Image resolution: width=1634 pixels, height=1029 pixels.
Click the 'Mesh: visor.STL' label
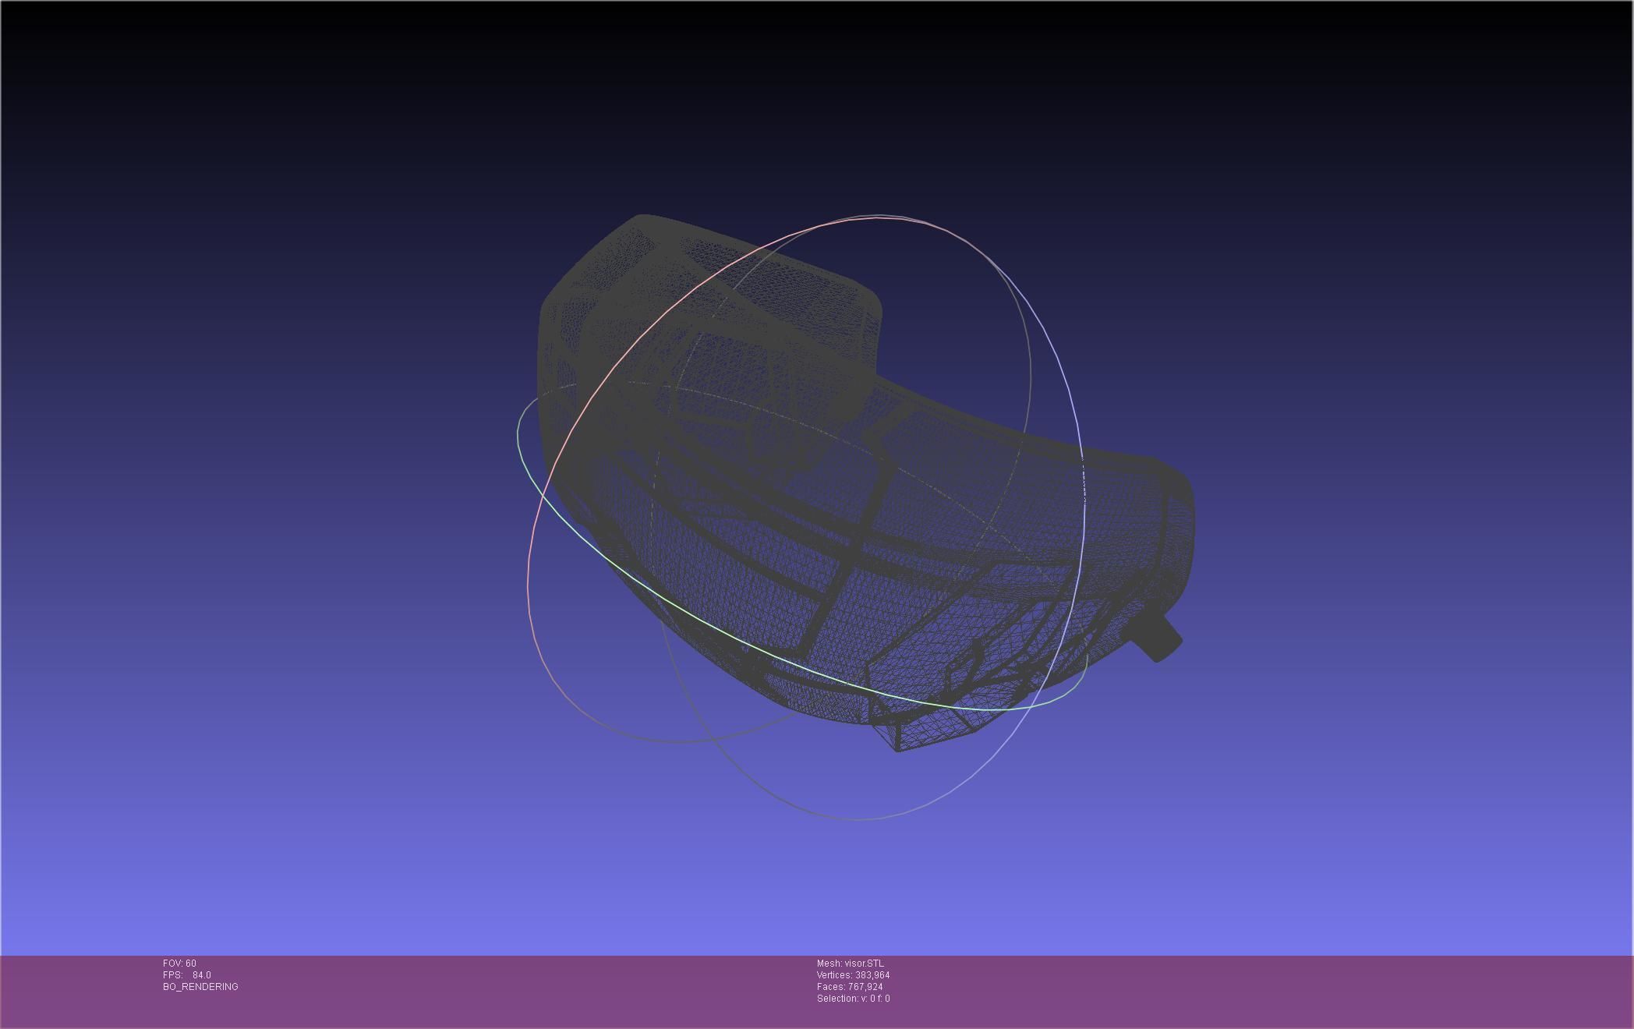point(851,964)
